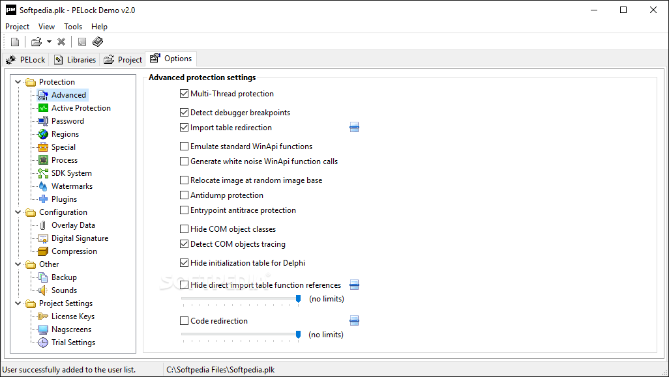Click the status bar file path text

click(220, 370)
